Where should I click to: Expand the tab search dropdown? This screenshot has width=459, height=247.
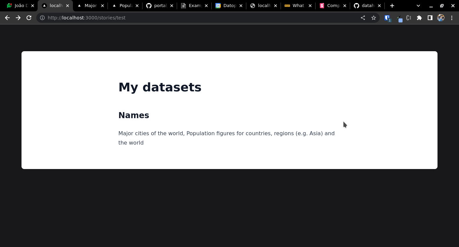pos(418,6)
